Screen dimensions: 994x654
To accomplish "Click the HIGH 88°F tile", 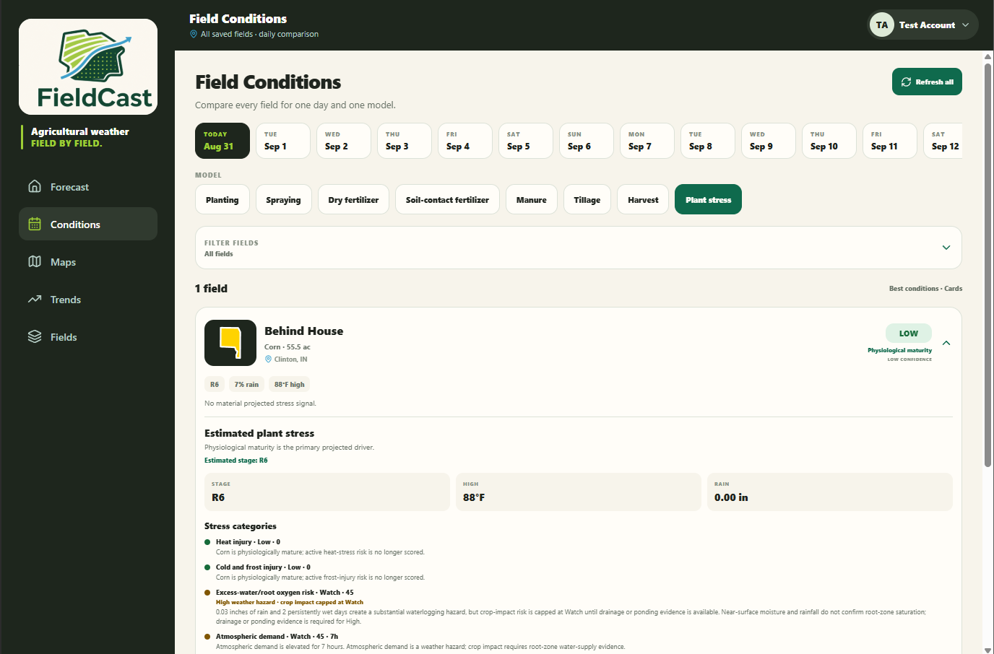I will pyautogui.click(x=579, y=492).
